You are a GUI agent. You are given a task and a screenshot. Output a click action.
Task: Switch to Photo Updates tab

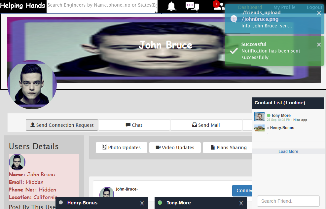pos(122,148)
